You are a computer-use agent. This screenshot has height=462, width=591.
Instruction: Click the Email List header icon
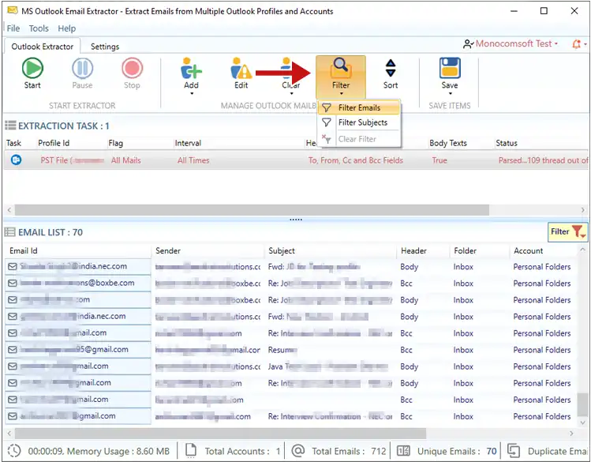point(9,232)
